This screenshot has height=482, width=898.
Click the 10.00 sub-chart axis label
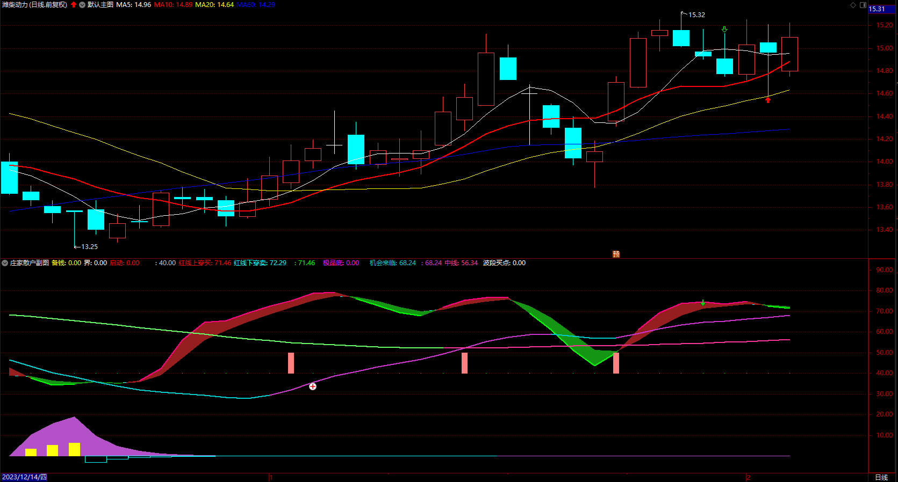[885, 435]
